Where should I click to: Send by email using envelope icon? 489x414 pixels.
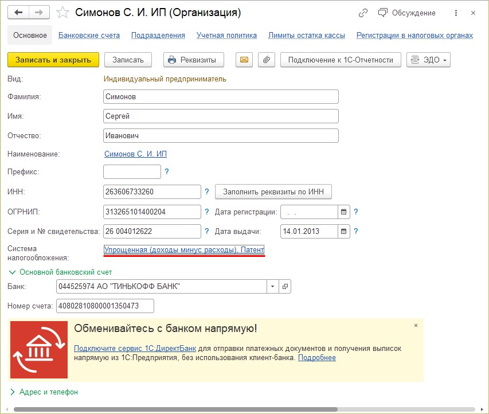(x=244, y=60)
